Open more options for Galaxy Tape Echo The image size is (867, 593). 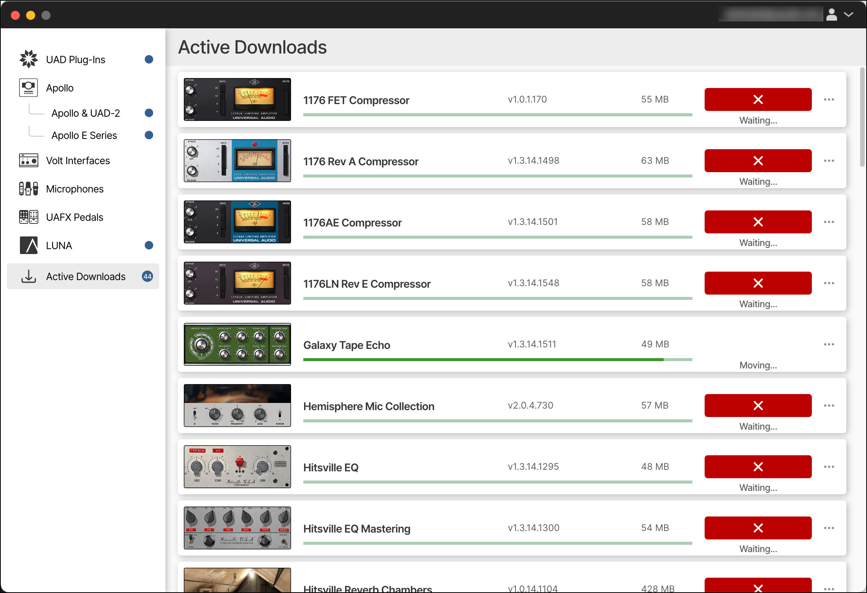[829, 344]
